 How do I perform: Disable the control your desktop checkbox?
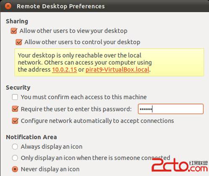pos(19,42)
